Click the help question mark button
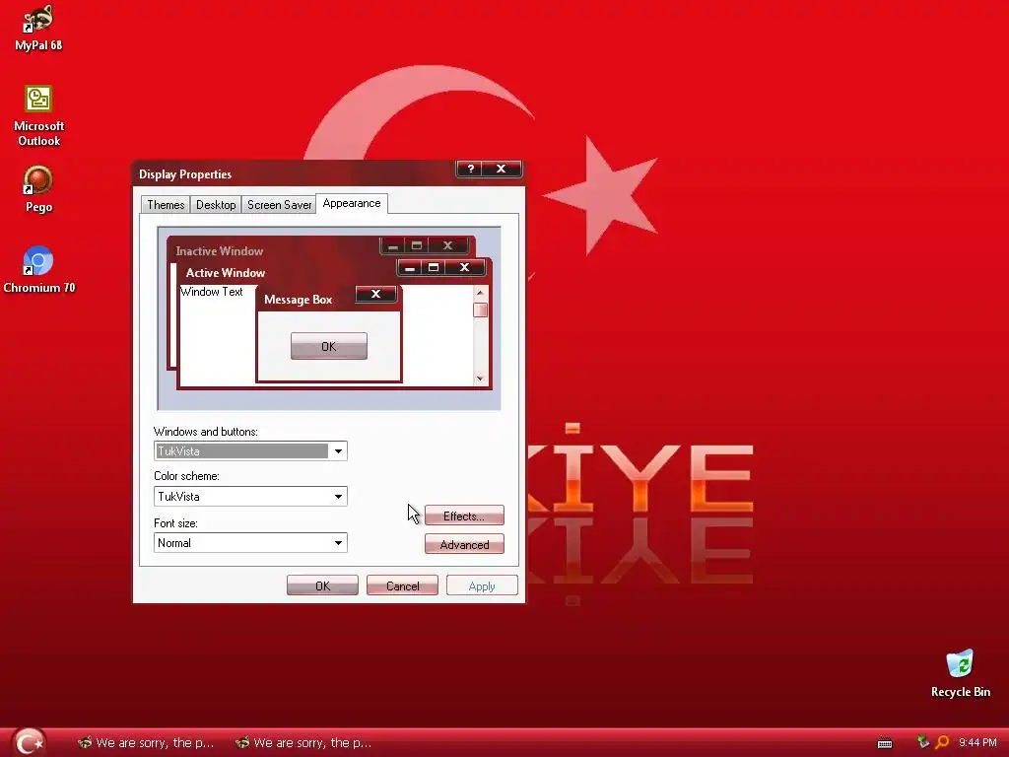1009x757 pixels. [x=470, y=169]
